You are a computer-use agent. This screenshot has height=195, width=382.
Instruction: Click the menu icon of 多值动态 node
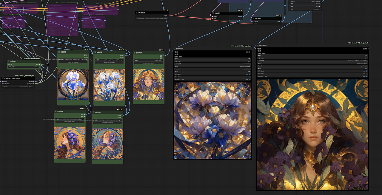pos(9,61)
